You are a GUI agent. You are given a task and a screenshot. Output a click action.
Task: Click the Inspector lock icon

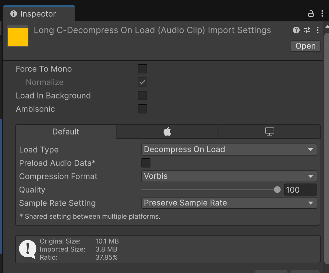[x=311, y=14]
